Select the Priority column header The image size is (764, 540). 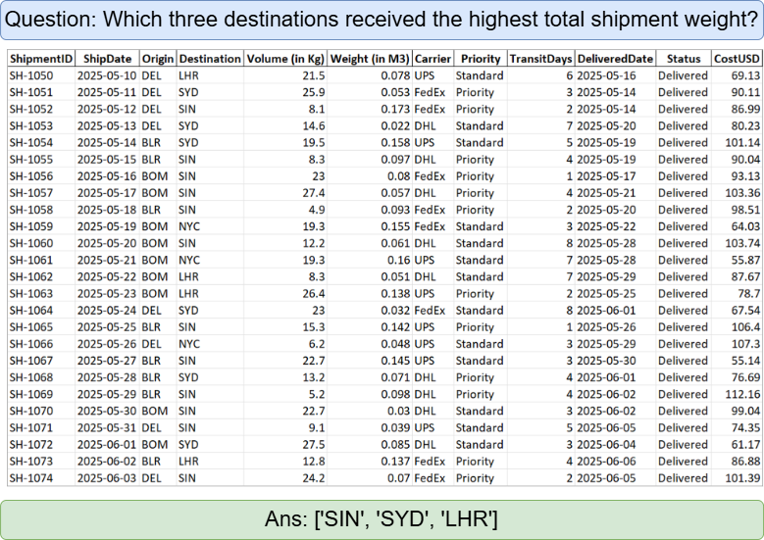point(481,59)
